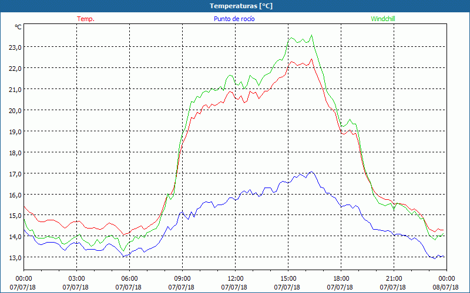Click the '°C' axis unit label
470x293 pixels.
(x=18, y=27)
